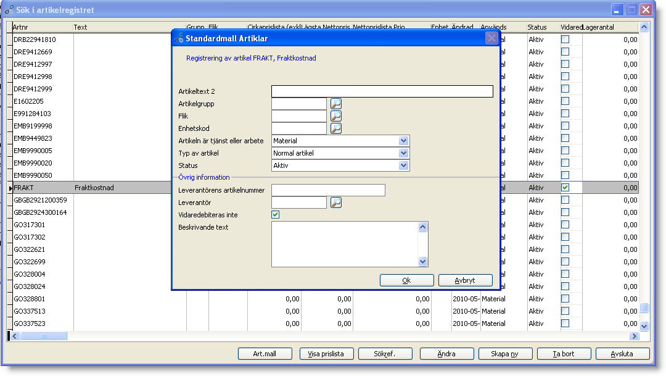
Task: Focus the Enhetskod input field
Action: click(x=299, y=128)
